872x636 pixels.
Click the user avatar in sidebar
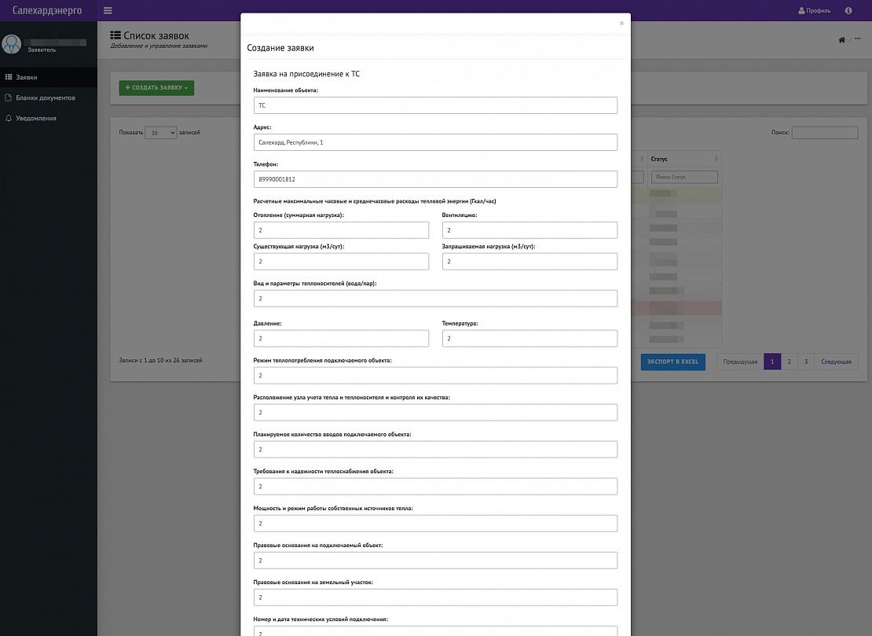[12, 44]
